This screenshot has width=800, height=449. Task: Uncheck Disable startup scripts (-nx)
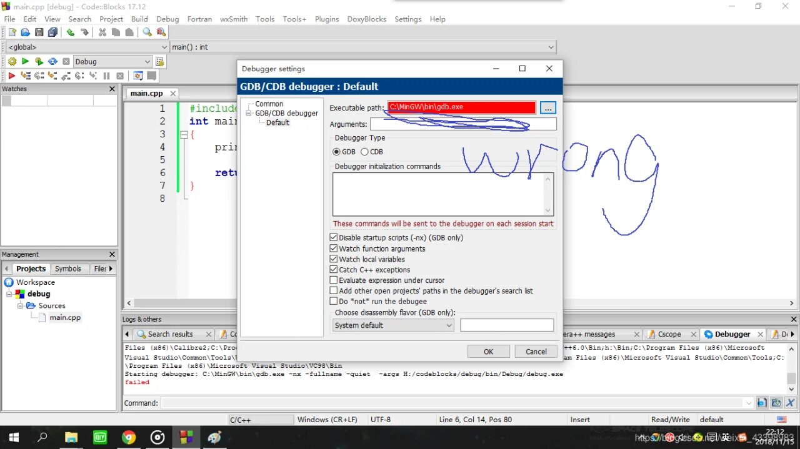(334, 237)
